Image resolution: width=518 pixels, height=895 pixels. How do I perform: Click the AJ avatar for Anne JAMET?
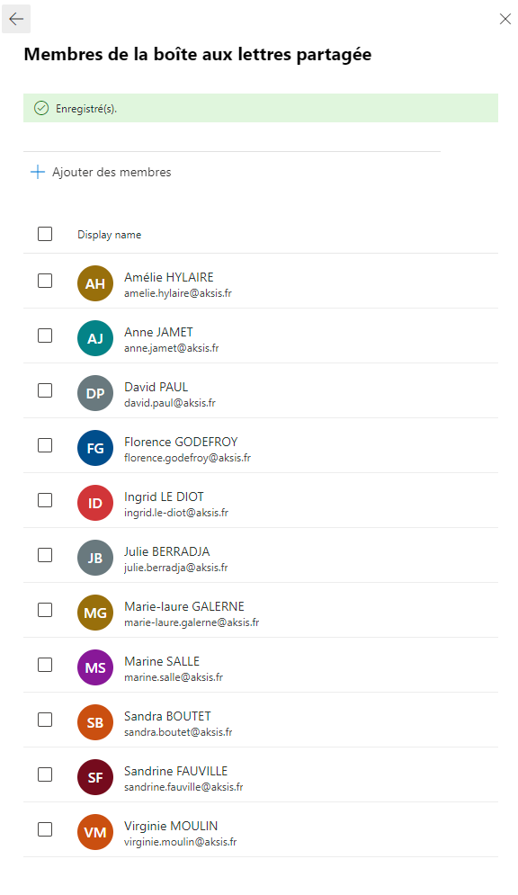(95, 338)
